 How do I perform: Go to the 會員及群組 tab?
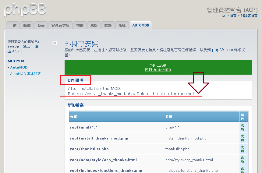point(60,25)
